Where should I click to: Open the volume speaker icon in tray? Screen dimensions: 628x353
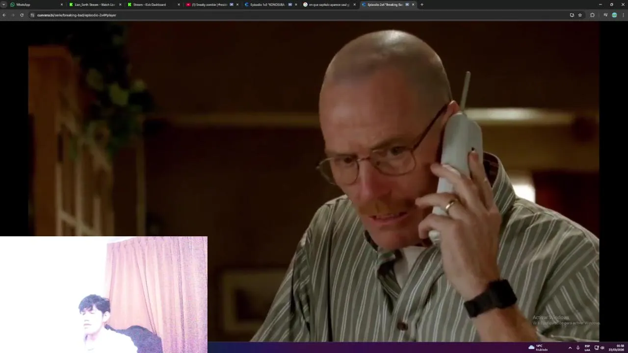click(602, 348)
